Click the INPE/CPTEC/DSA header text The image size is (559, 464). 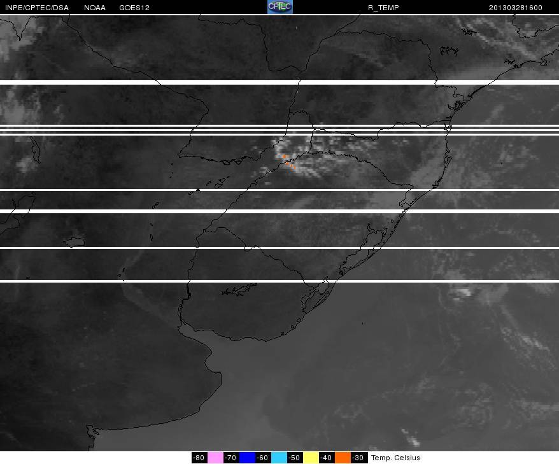[37, 8]
